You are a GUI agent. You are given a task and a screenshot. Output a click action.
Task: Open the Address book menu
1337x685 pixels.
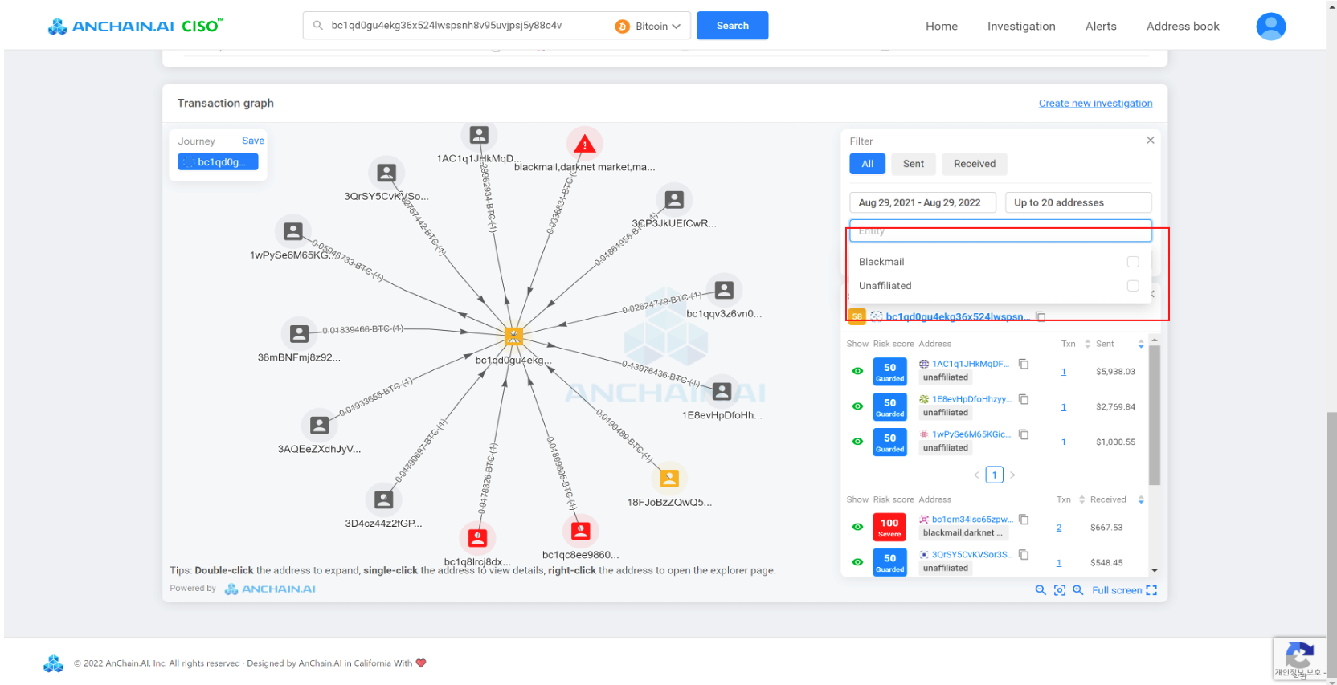pos(1183,27)
